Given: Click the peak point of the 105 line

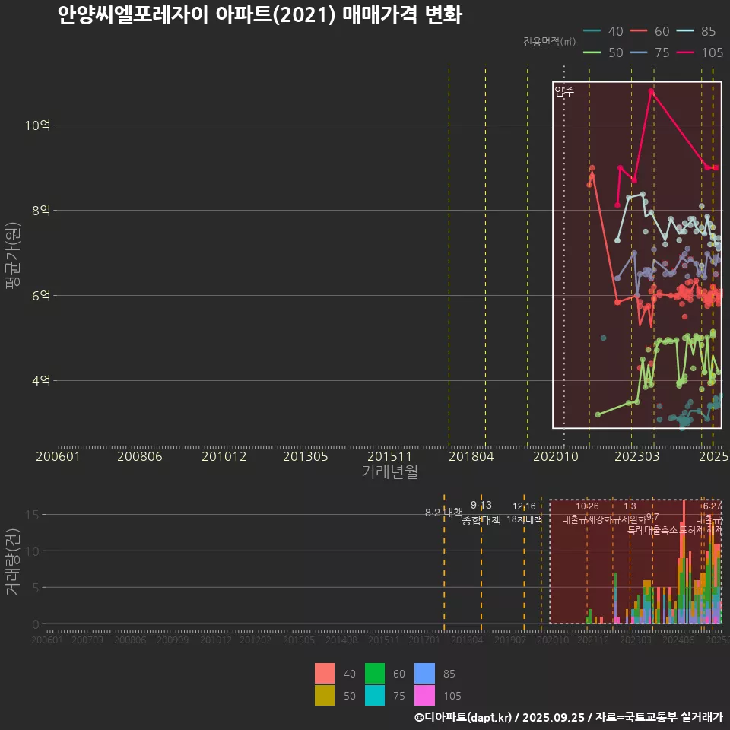Looking at the screenshot, I should [652, 90].
